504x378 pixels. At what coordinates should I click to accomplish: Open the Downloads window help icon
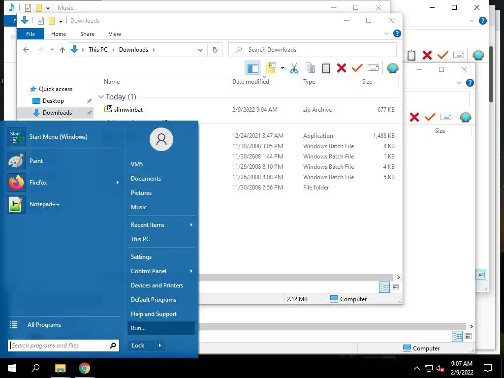point(397,33)
